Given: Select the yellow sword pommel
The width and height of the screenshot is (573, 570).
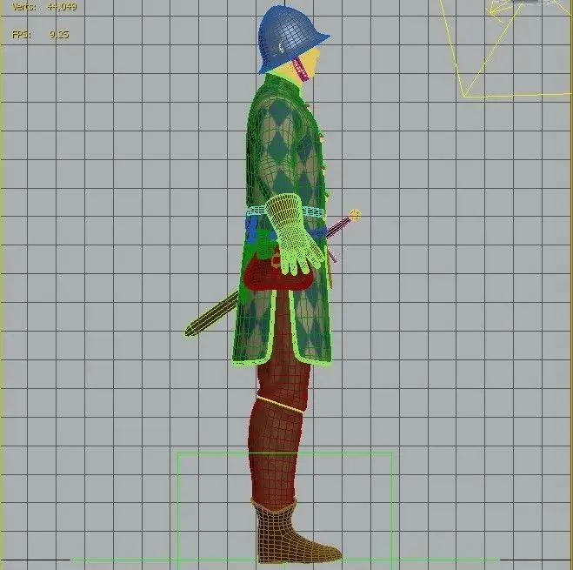Looking at the screenshot, I should (355, 215).
